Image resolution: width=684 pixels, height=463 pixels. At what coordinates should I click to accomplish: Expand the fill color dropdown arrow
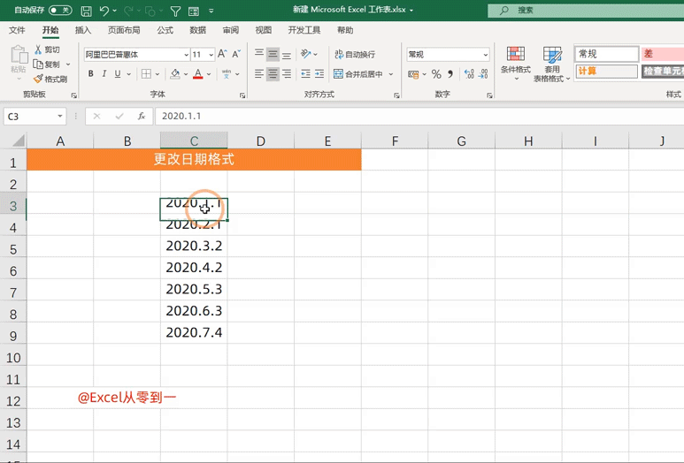point(186,74)
